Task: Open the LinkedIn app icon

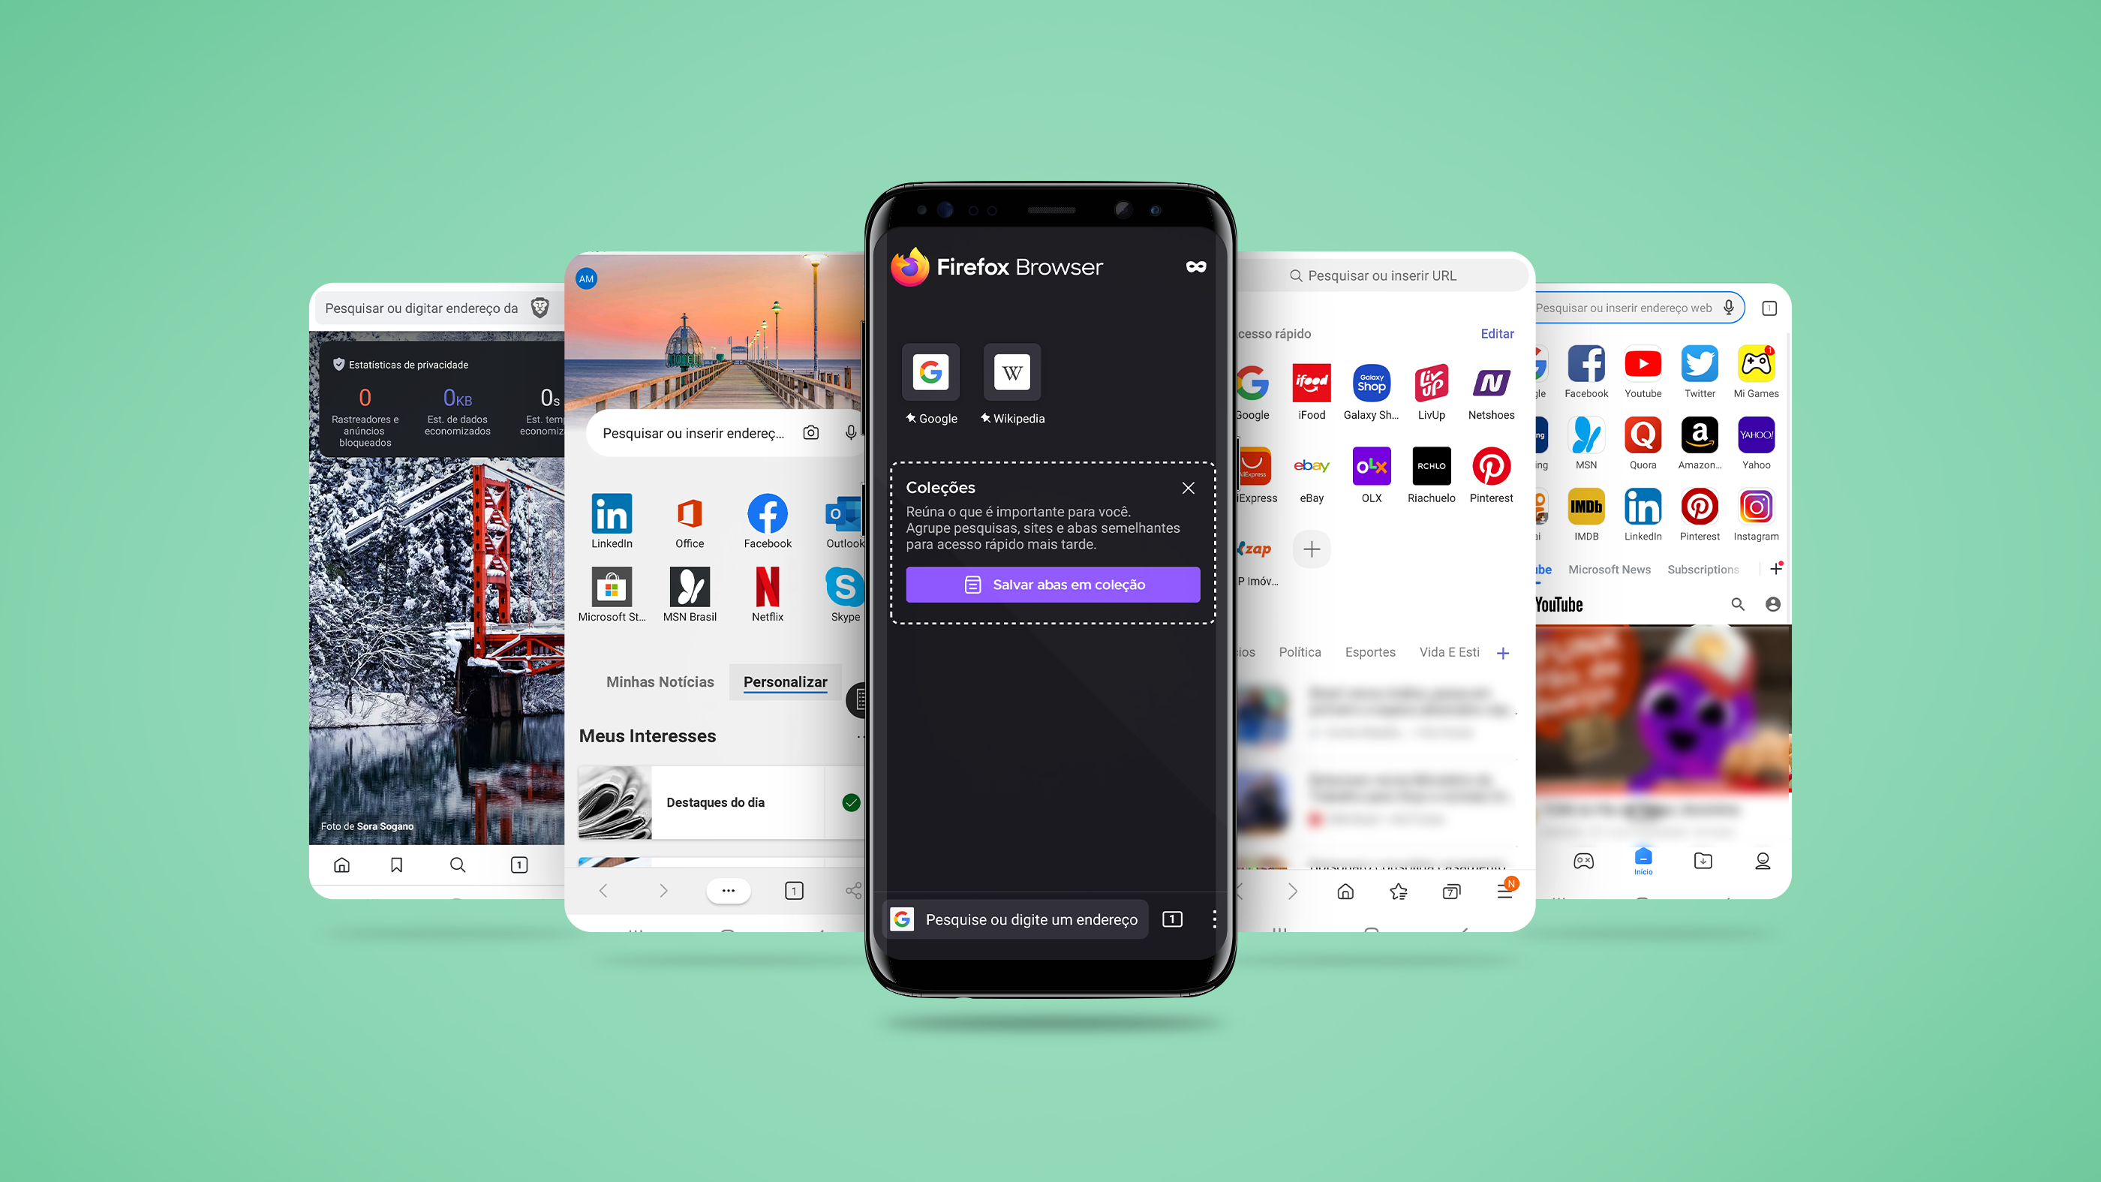Action: pyautogui.click(x=612, y=513)
